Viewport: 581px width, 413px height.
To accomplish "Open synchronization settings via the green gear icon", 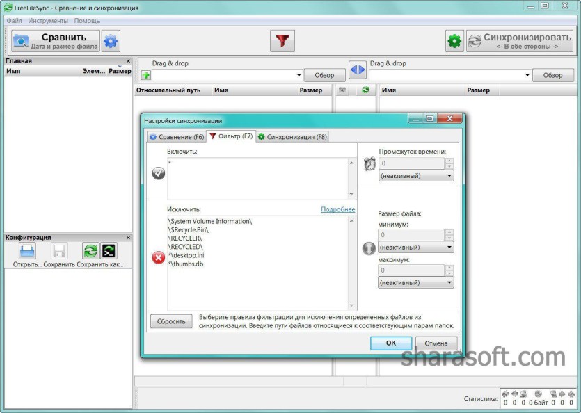I will tap(454, 41).
